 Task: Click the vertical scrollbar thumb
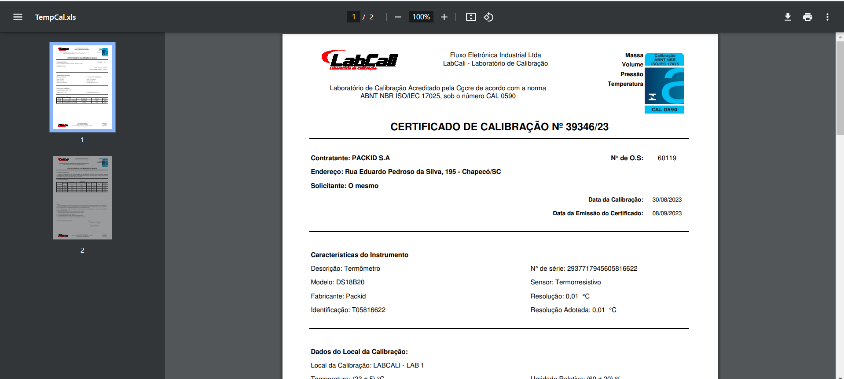coord(840,88)
